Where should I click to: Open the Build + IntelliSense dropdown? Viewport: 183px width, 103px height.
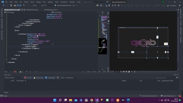coord(69,78)
